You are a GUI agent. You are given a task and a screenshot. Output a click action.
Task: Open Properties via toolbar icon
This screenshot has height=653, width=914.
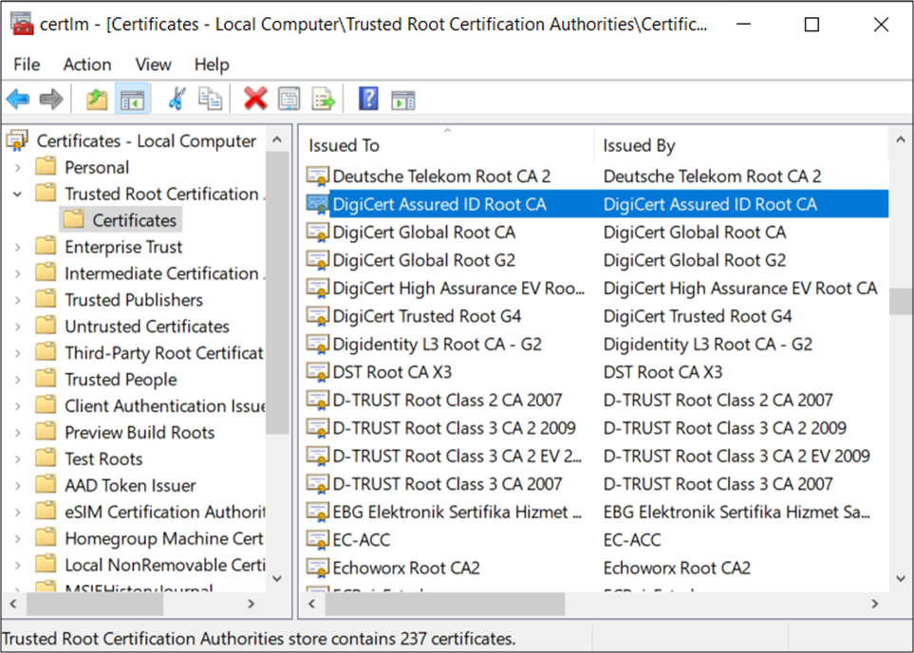[x=289, y=99]
